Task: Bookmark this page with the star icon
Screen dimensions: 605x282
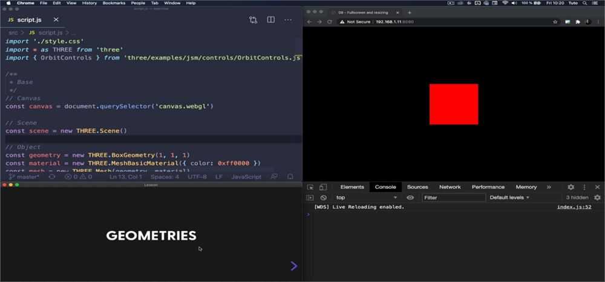Action: pyautogui.click(x=555, y=22)
